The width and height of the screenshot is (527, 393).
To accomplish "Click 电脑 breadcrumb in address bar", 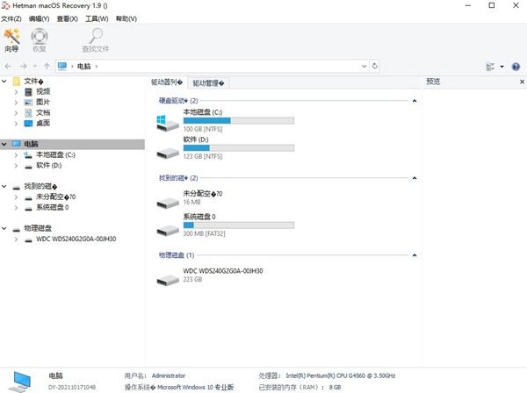I will point(84,66).
